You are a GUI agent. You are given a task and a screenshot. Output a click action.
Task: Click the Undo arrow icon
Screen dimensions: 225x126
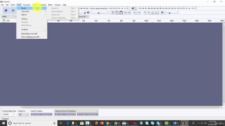click(135, 13)
